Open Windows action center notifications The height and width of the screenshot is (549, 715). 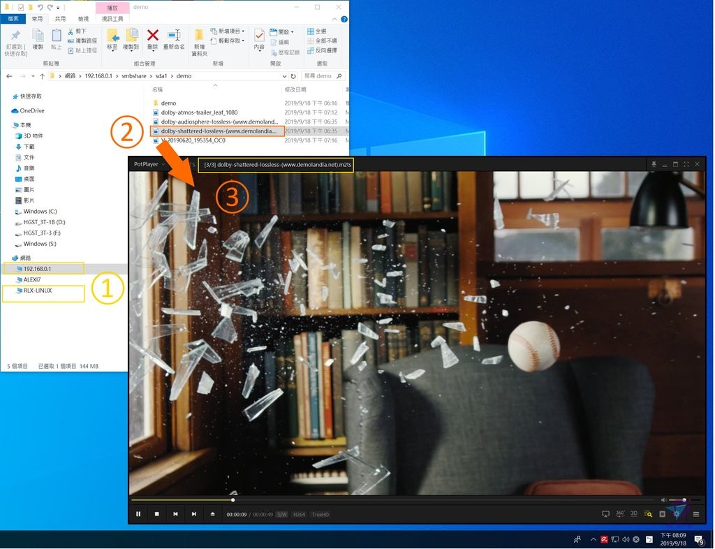(699, 540)
